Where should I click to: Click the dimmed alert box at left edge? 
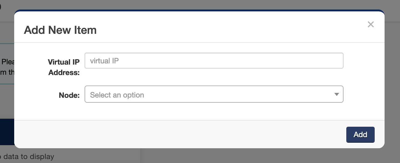7,63
